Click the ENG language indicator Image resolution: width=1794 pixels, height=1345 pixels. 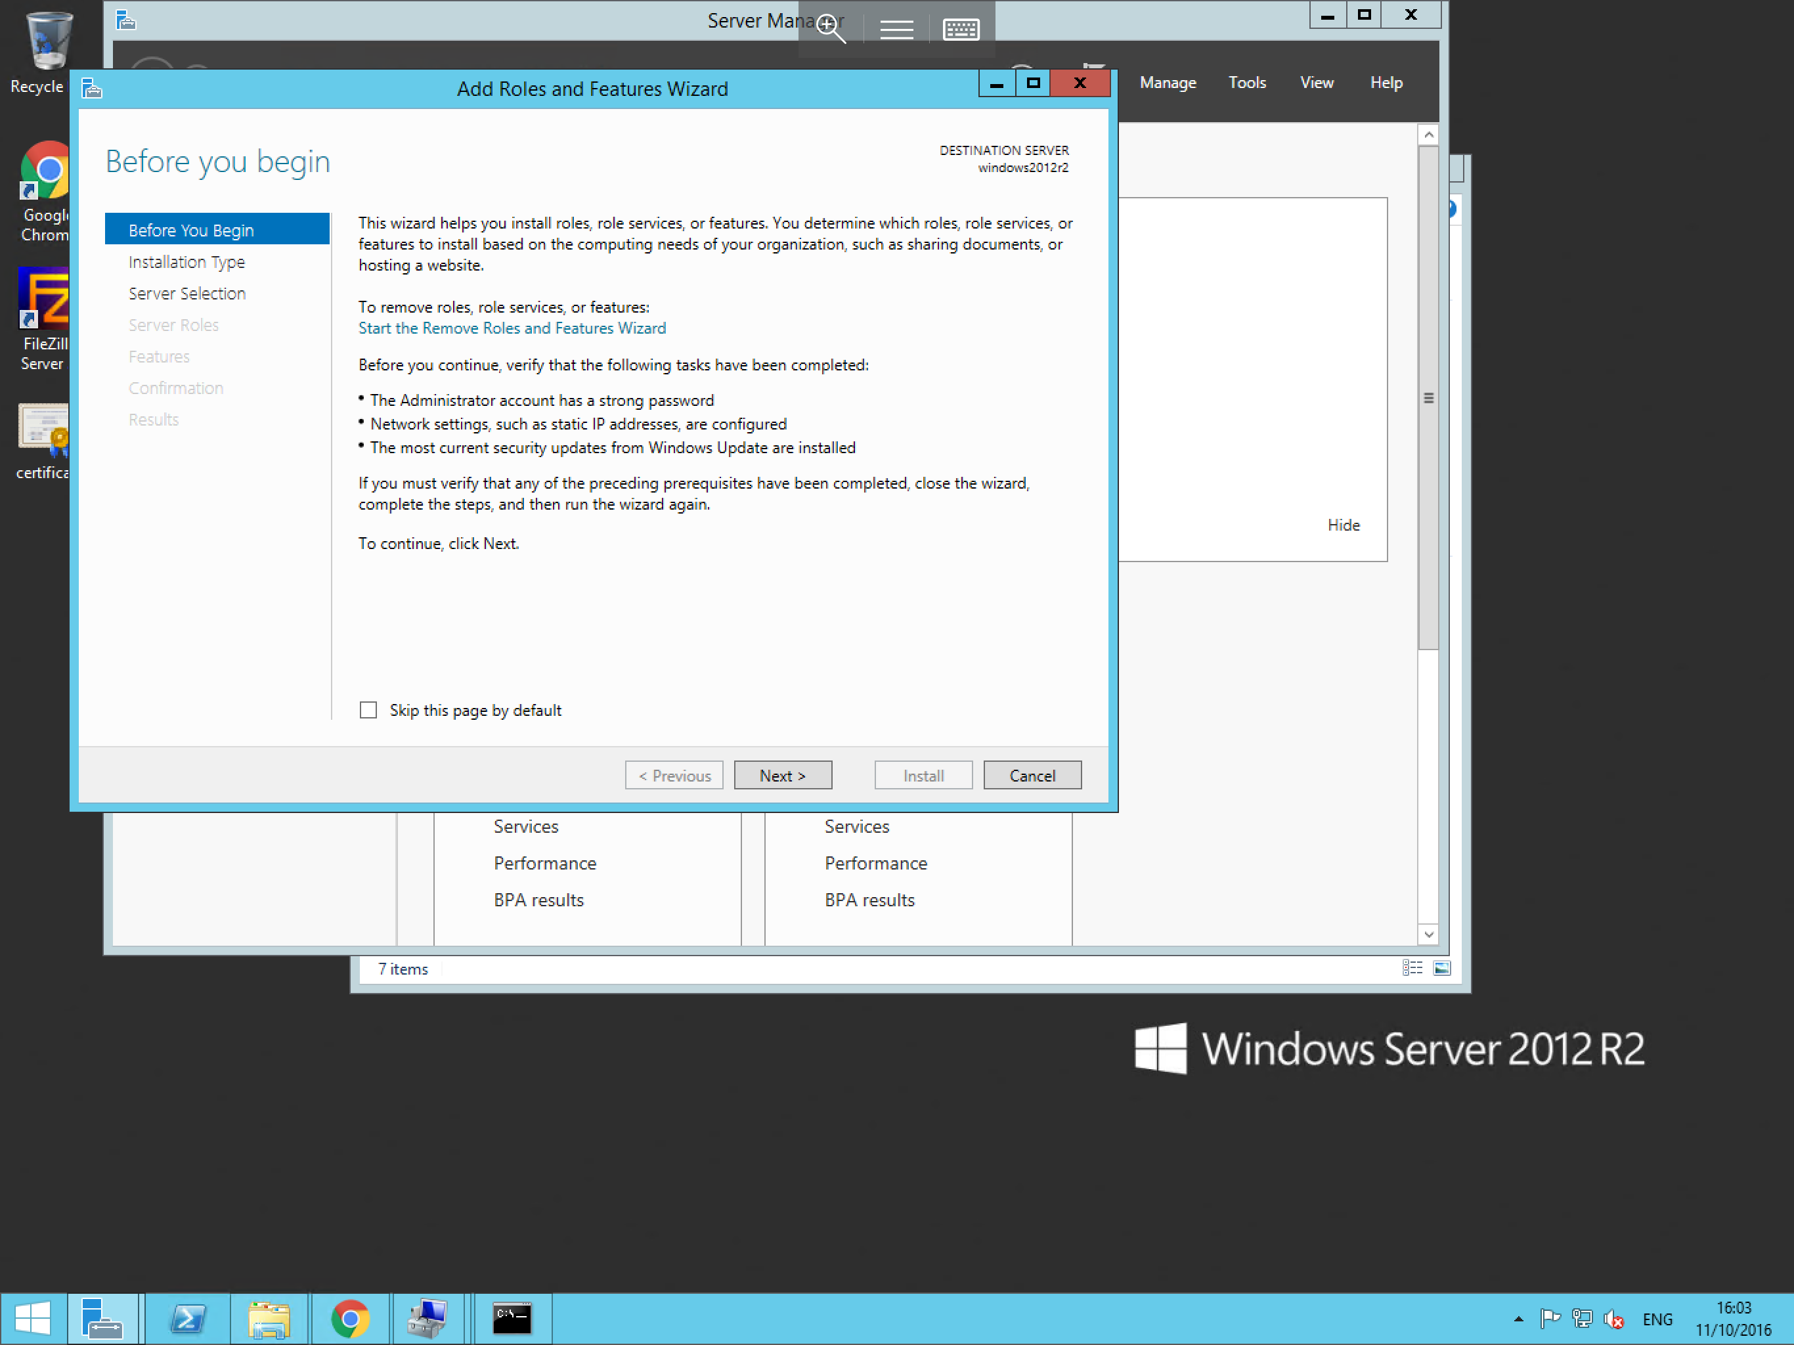(x=1657, y=1319)
